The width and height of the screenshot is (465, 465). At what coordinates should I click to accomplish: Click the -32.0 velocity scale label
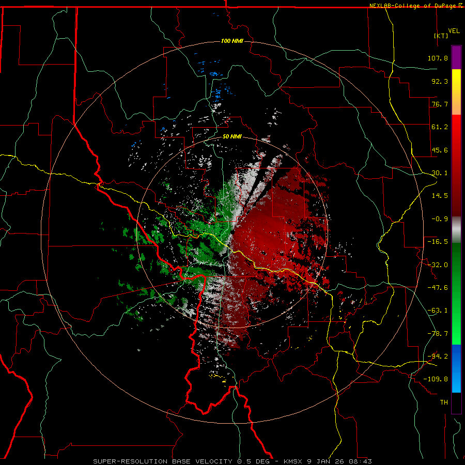click(x=438, y=265)
